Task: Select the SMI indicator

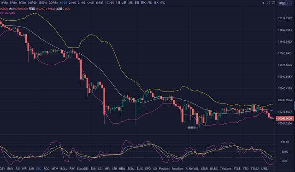Action: pyautogui.click(x=93, y=169)
